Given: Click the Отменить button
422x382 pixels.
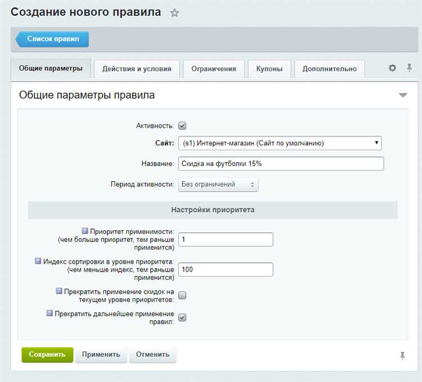Looking at the screenshot, I should 152,354.
